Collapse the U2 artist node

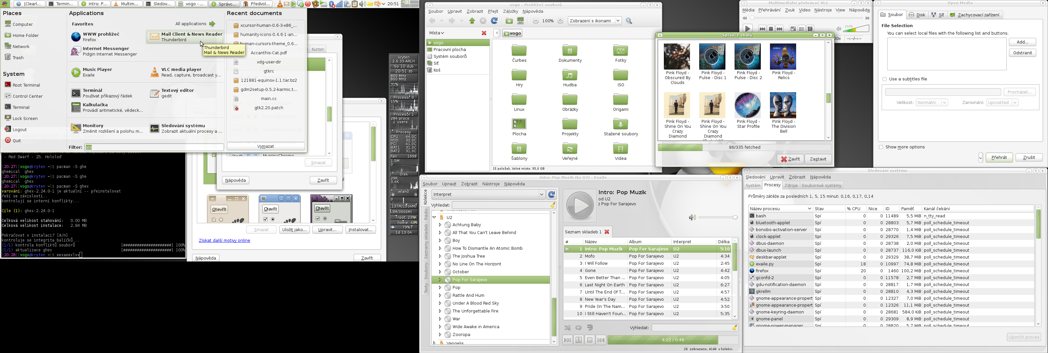pos(434,217)
